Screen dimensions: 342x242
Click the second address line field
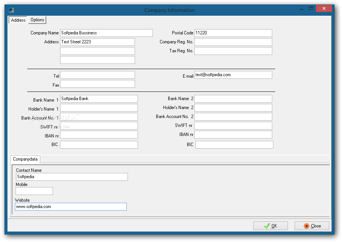point(97,51)
